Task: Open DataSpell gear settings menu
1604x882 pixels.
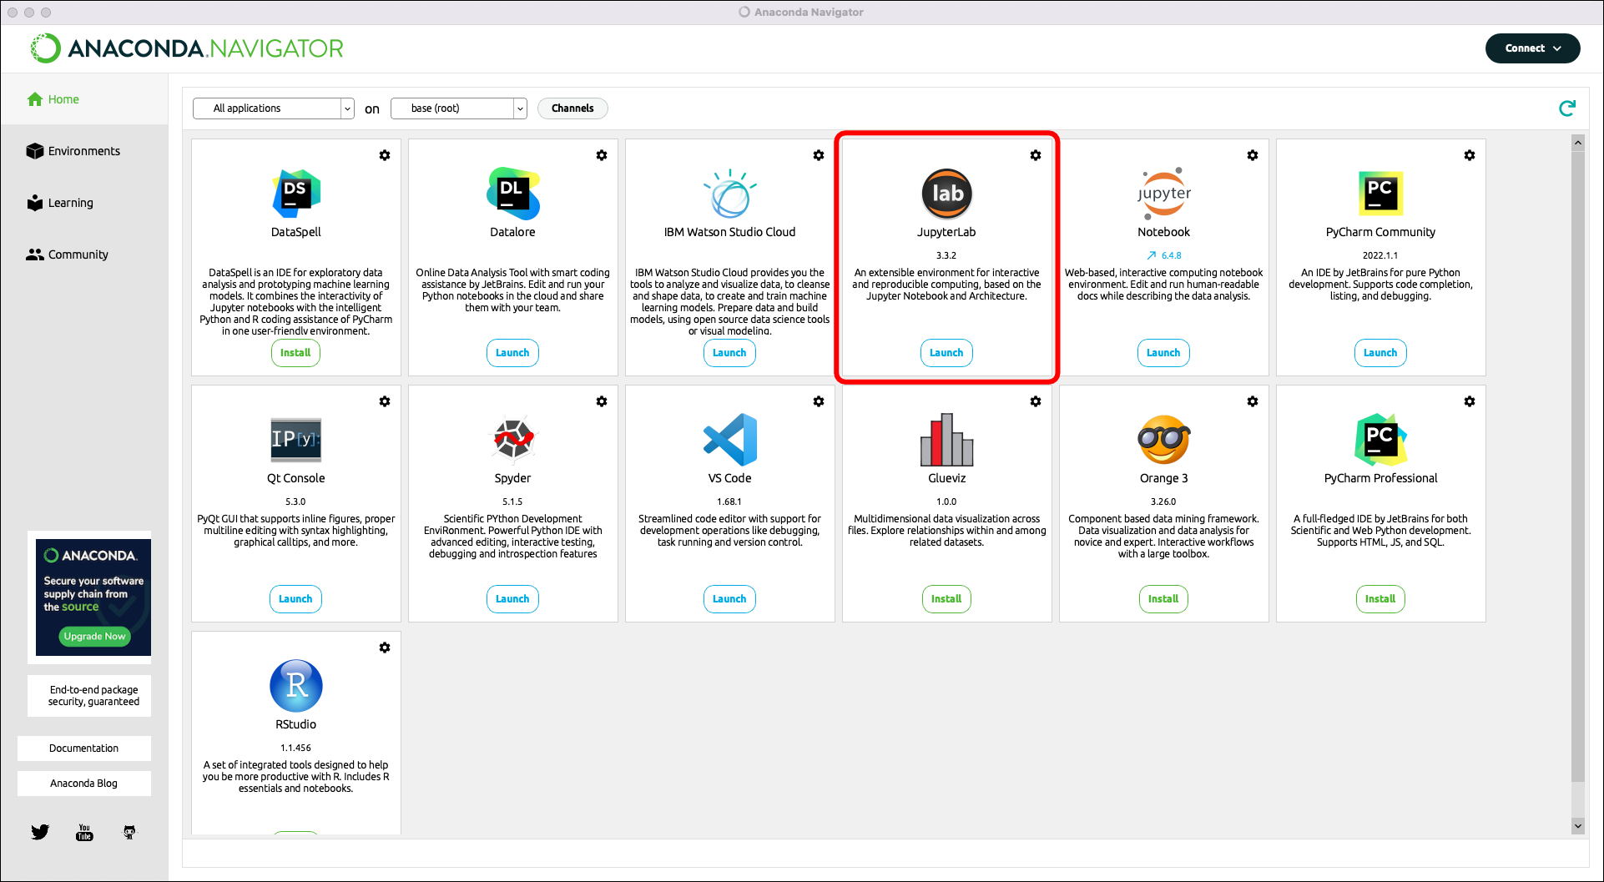Action: click(385, 155)
